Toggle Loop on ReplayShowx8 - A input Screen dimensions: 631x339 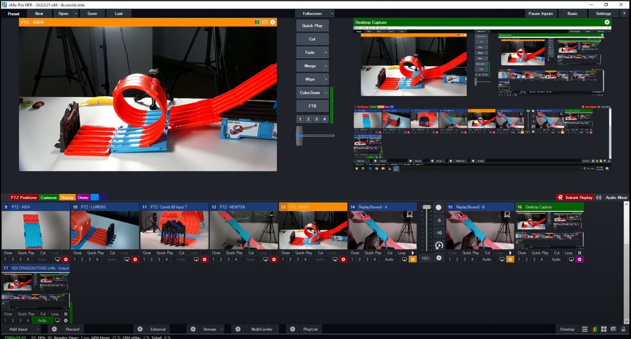coord(402,253)
